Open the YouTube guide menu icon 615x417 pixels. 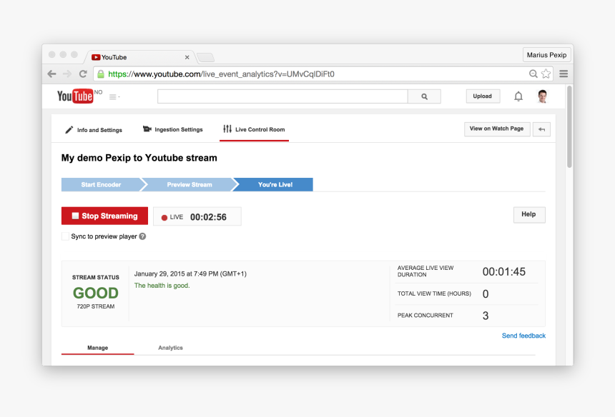[114, 96]
